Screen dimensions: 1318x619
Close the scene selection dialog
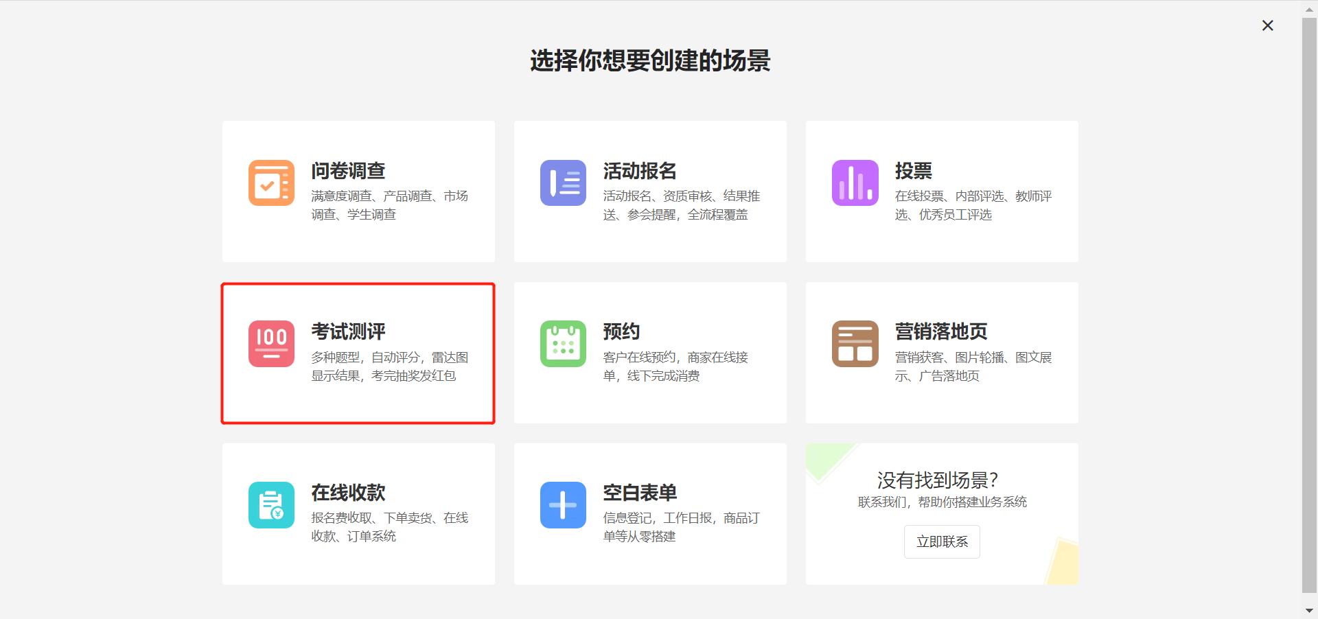(x=1267, y=25)
